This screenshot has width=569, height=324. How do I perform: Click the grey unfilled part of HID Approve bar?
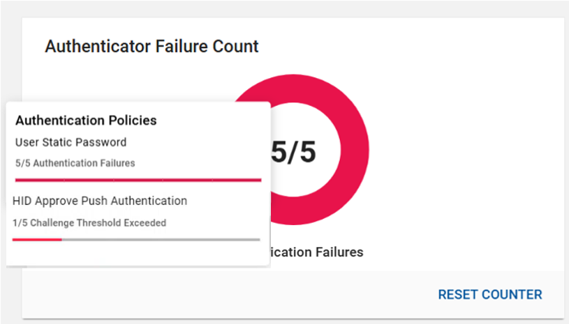coord(161,239)
